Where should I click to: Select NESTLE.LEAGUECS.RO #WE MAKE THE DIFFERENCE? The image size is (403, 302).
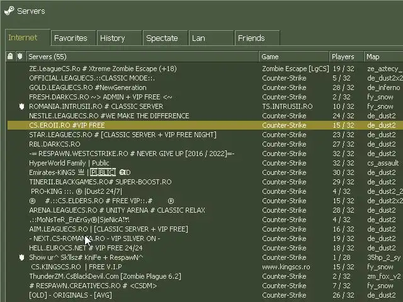tap(205, 116)
